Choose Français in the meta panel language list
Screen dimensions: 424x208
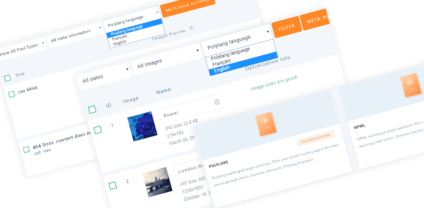(119, 38)
